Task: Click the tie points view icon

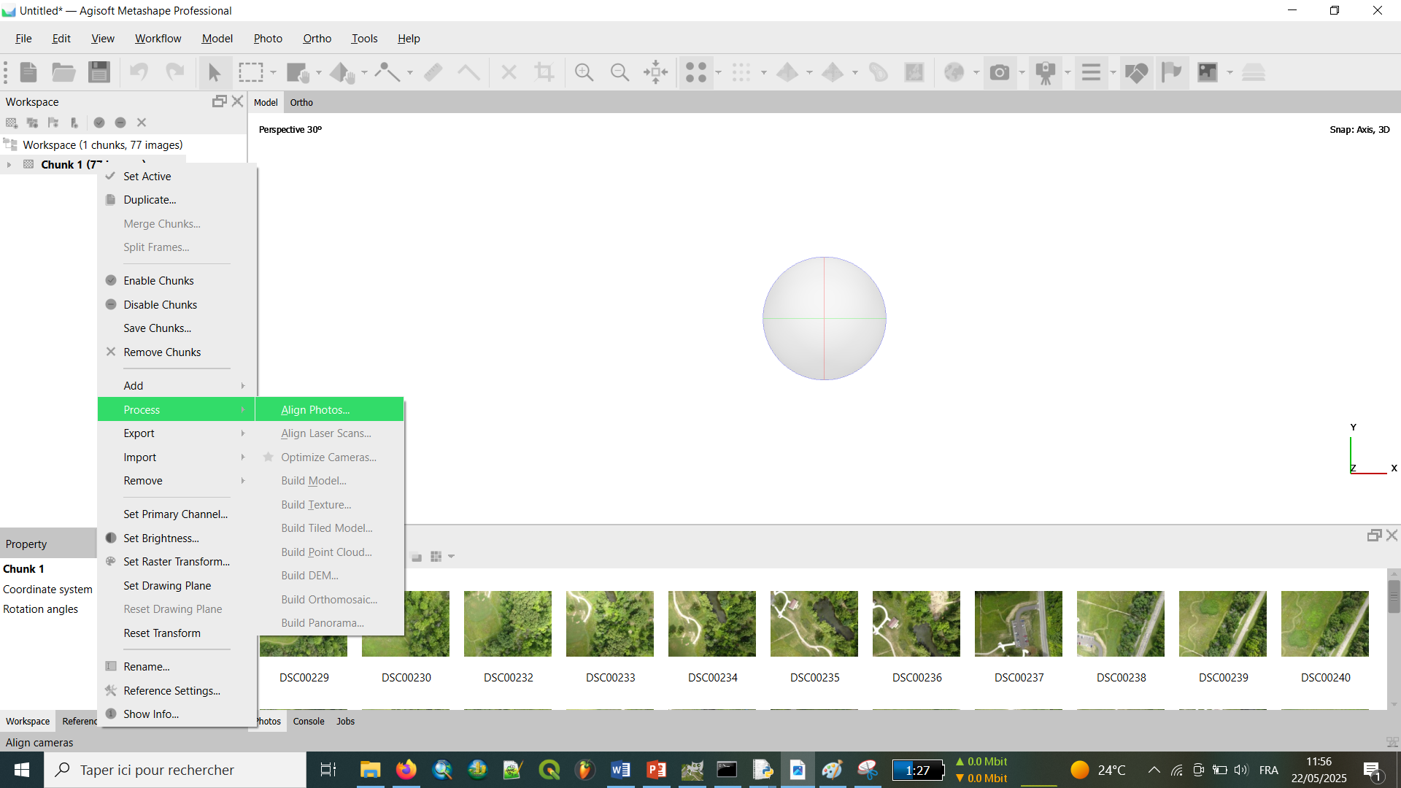Action: tap(695, 72)
